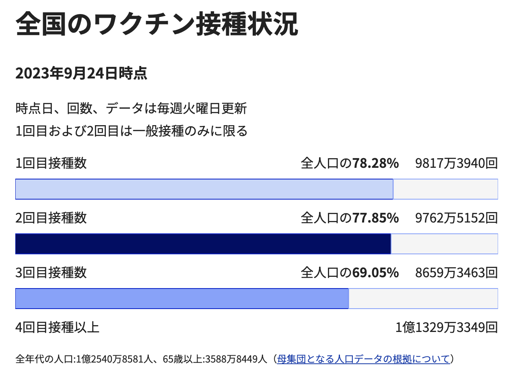Click the light blue 1回目接種数 progress bar fill
This screenshot has height=371, width=519.
(204, 189)
